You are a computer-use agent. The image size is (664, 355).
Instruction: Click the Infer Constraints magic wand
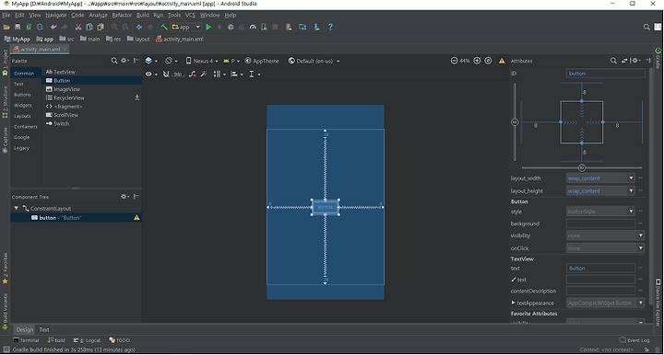coord(204,74)
